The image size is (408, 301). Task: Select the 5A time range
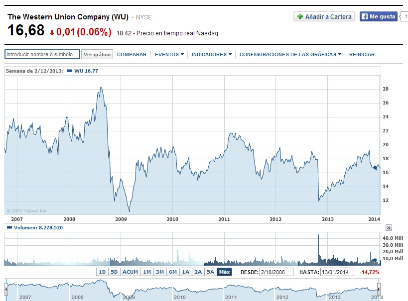[211, 272]
